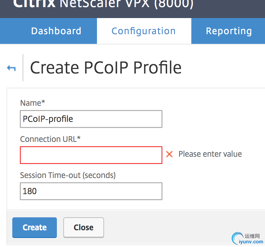This screenshot has height=247, width=265.
Task: Click the "Please enter value" error message
Action: (210, 154)
